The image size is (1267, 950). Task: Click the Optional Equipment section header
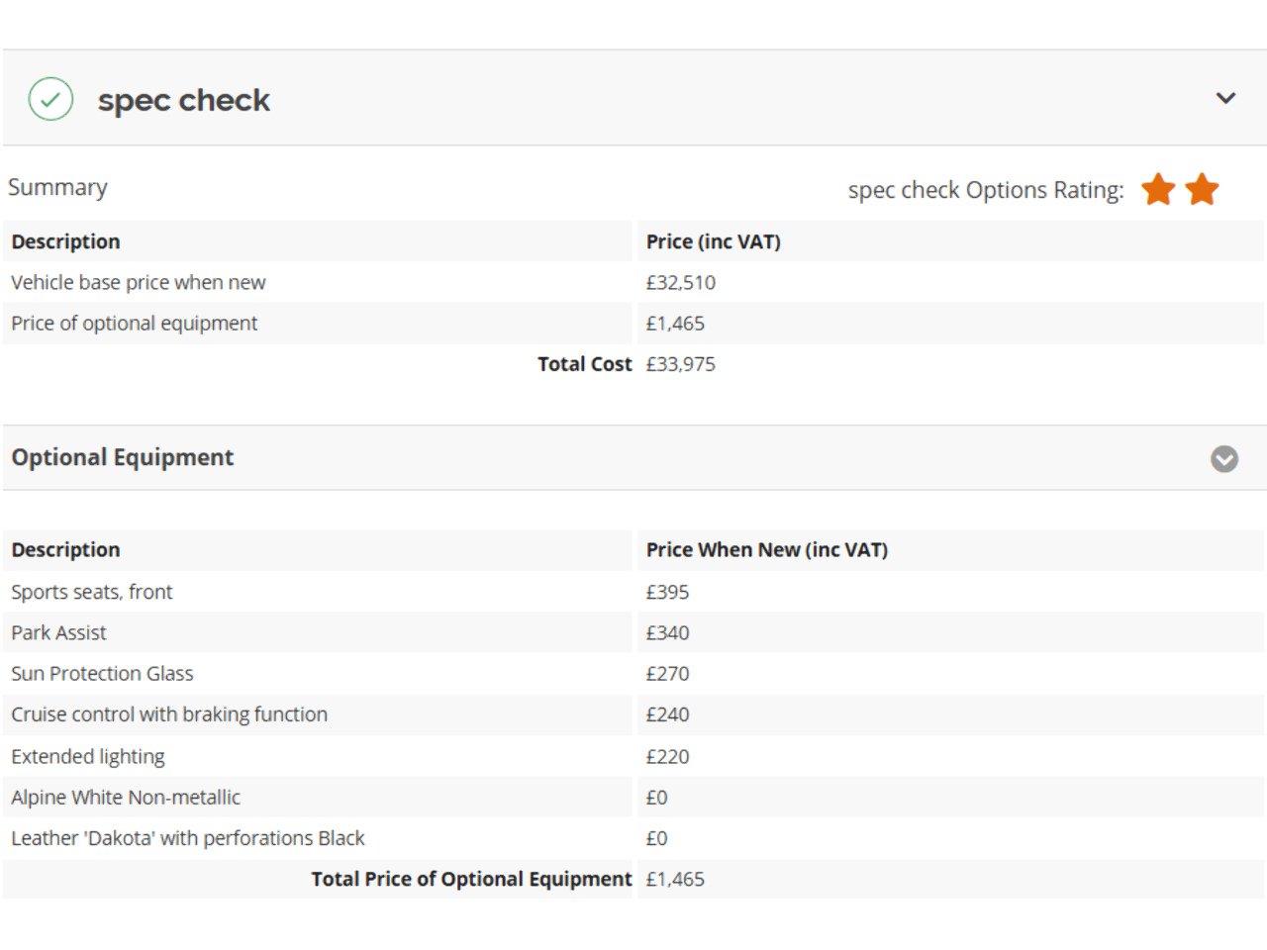click(123, 457)
